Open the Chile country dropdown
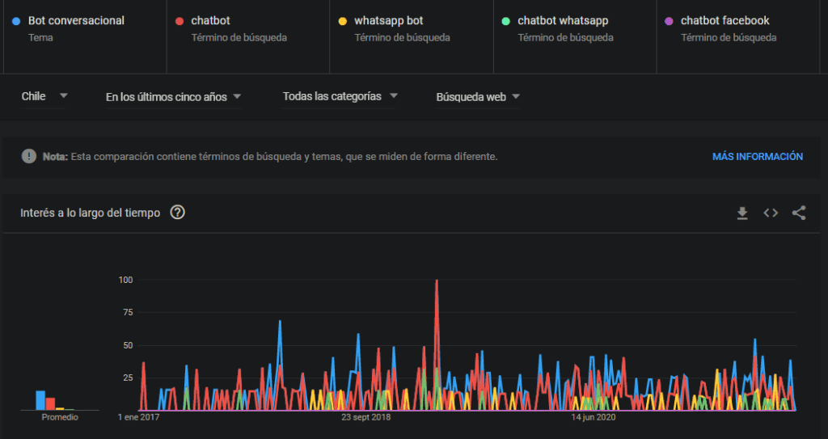The height and width of the screenshot is (439, 828). (44, 97)
